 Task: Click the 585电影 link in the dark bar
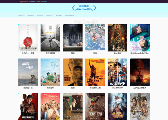pos(44,2)
